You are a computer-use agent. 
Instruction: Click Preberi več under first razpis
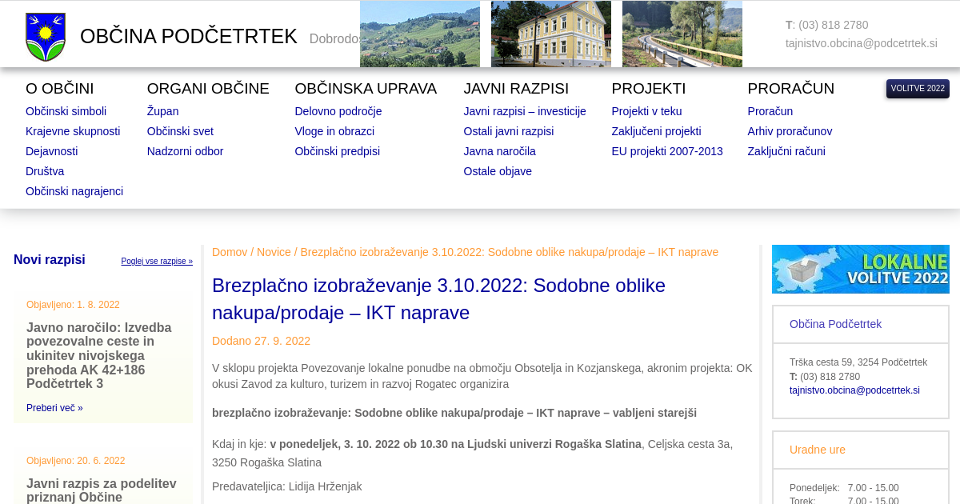(x=54, y=408)
